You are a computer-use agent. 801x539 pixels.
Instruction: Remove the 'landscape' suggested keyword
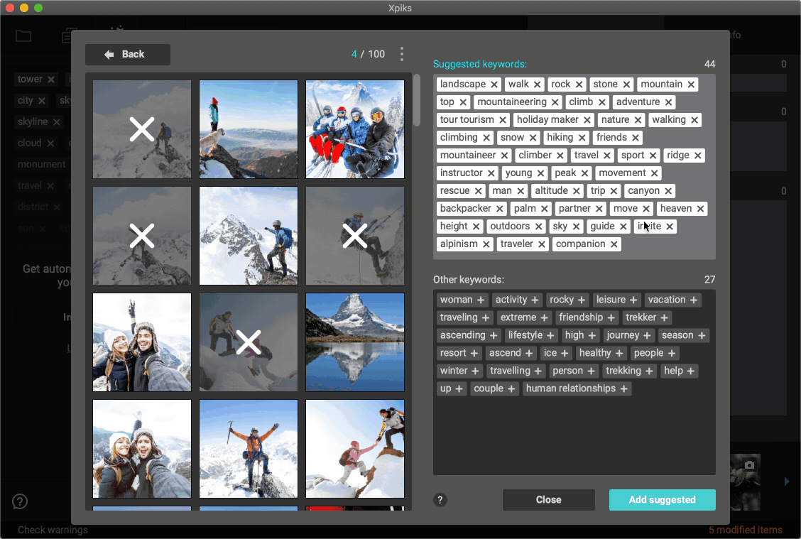(x=494, y=85)
